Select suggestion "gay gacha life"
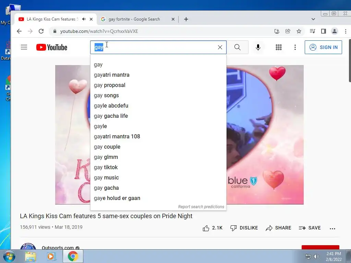351x263 pixels. 158,116
